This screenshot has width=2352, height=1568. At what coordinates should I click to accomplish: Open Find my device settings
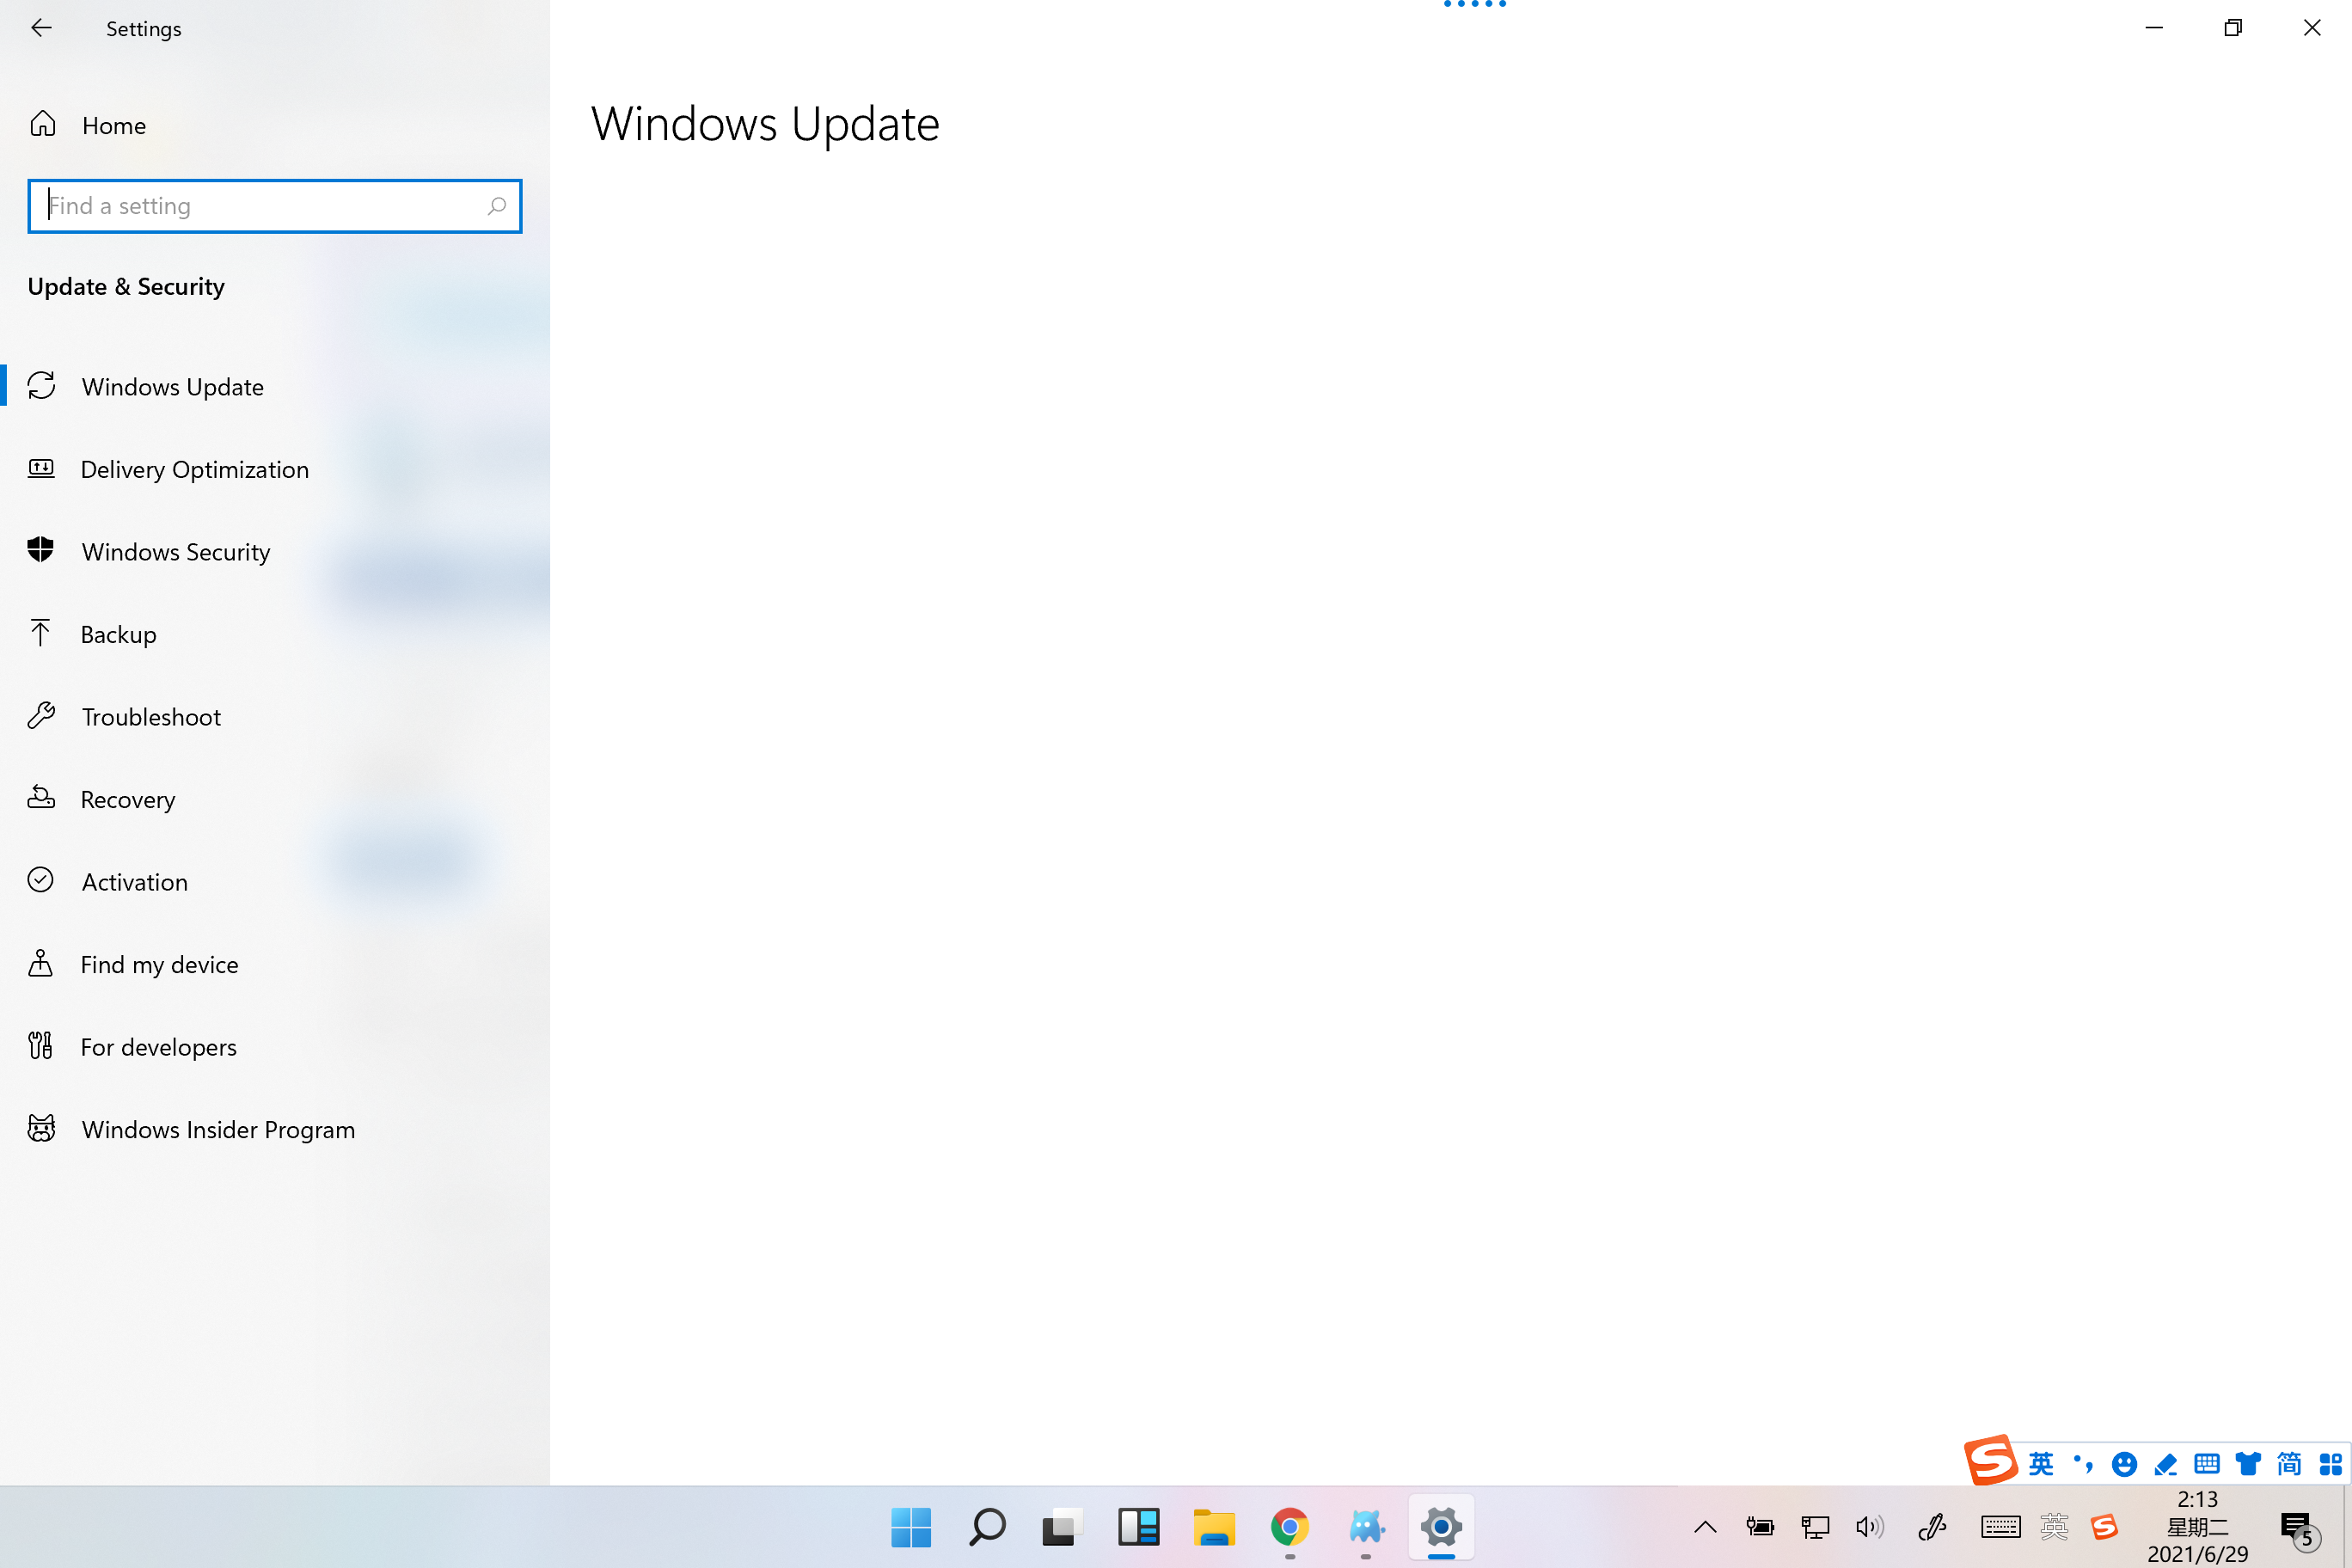click(159, 964)
